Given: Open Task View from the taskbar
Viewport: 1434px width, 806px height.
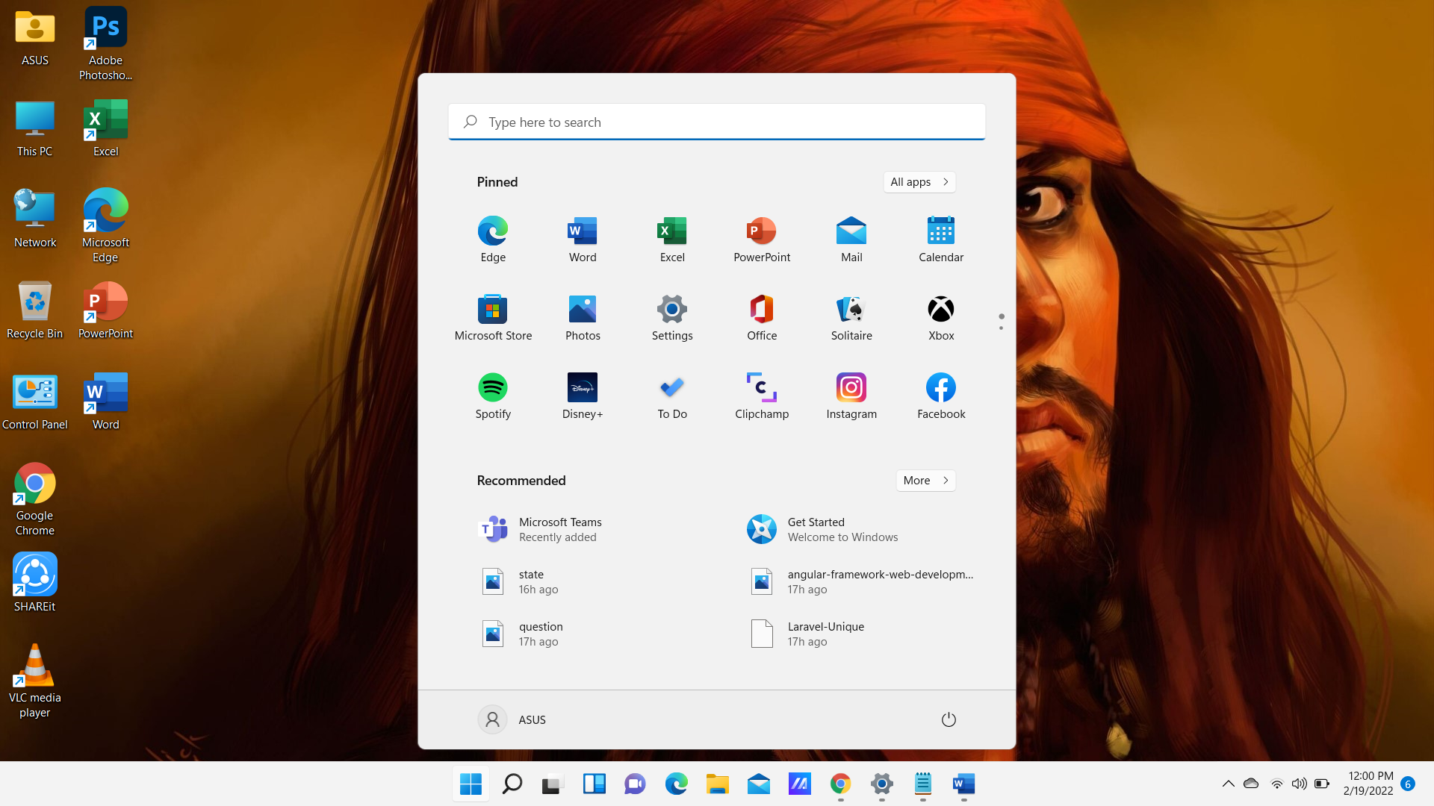Looking at the screenshot, I should [552, 784].
